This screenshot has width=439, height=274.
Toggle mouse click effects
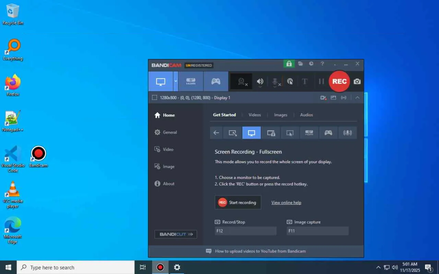290,82
